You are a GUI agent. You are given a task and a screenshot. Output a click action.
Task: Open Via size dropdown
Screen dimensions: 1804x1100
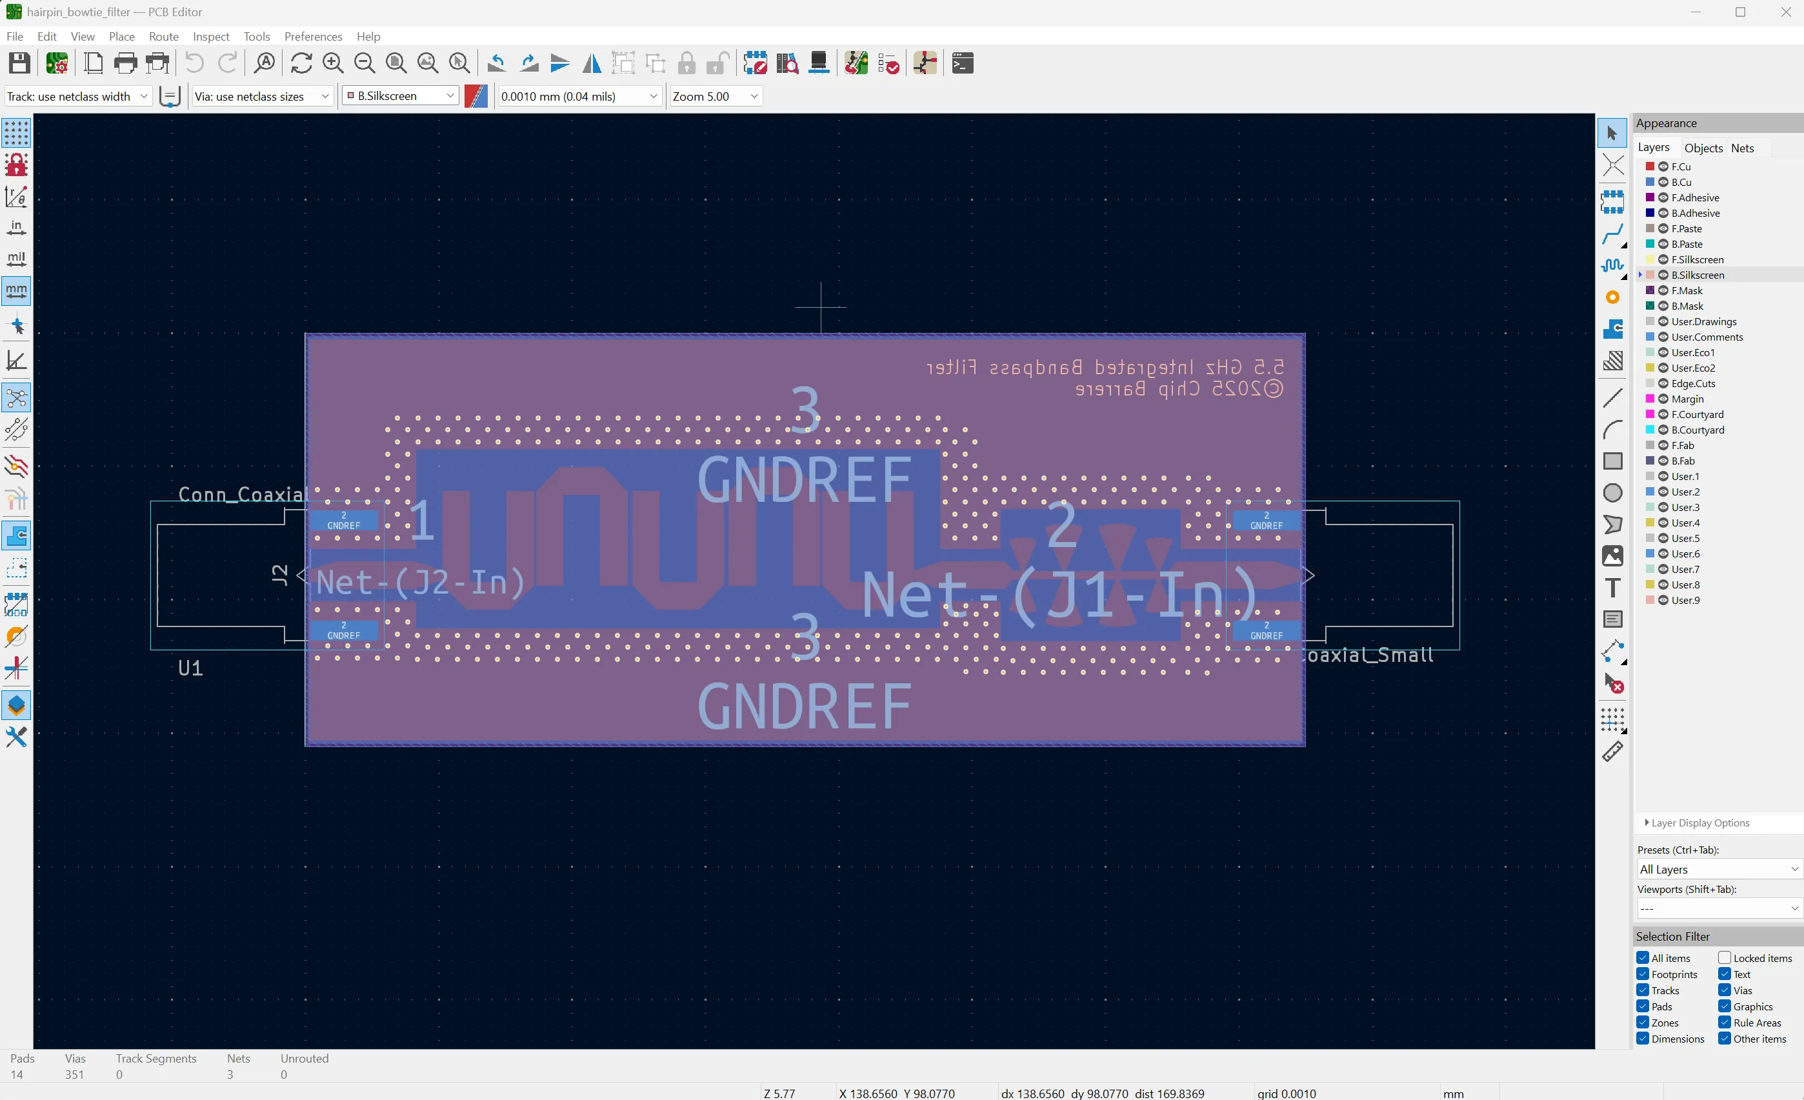(x=262, y=96)
